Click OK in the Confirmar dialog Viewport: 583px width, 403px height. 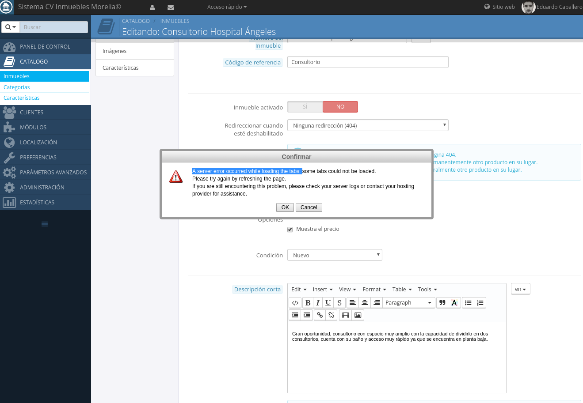285,207
